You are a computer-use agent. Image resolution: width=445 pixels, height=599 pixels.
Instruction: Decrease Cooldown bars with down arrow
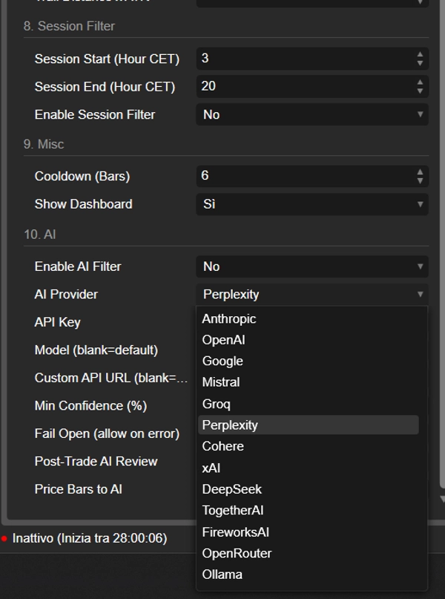pos(421,180)
